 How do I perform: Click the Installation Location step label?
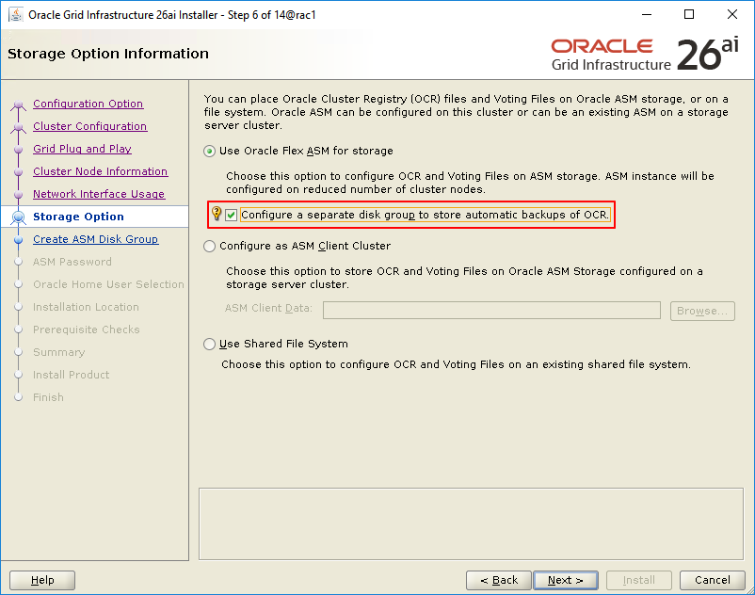86,307
